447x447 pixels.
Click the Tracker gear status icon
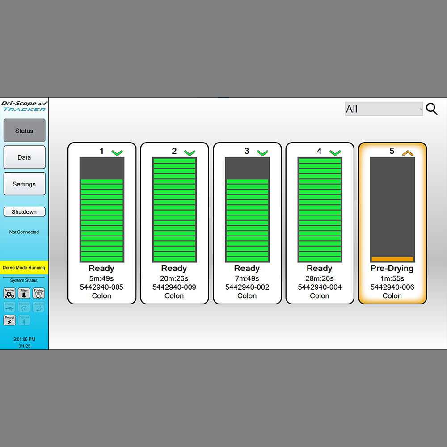[x=9, y=293]
